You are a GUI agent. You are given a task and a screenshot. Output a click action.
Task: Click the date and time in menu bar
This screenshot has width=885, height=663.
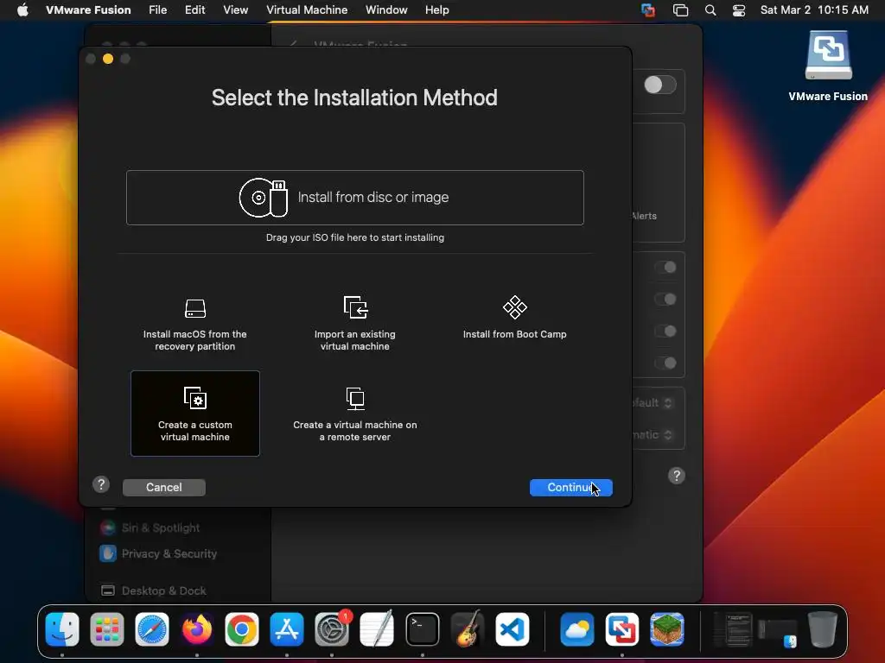point(814,10)
